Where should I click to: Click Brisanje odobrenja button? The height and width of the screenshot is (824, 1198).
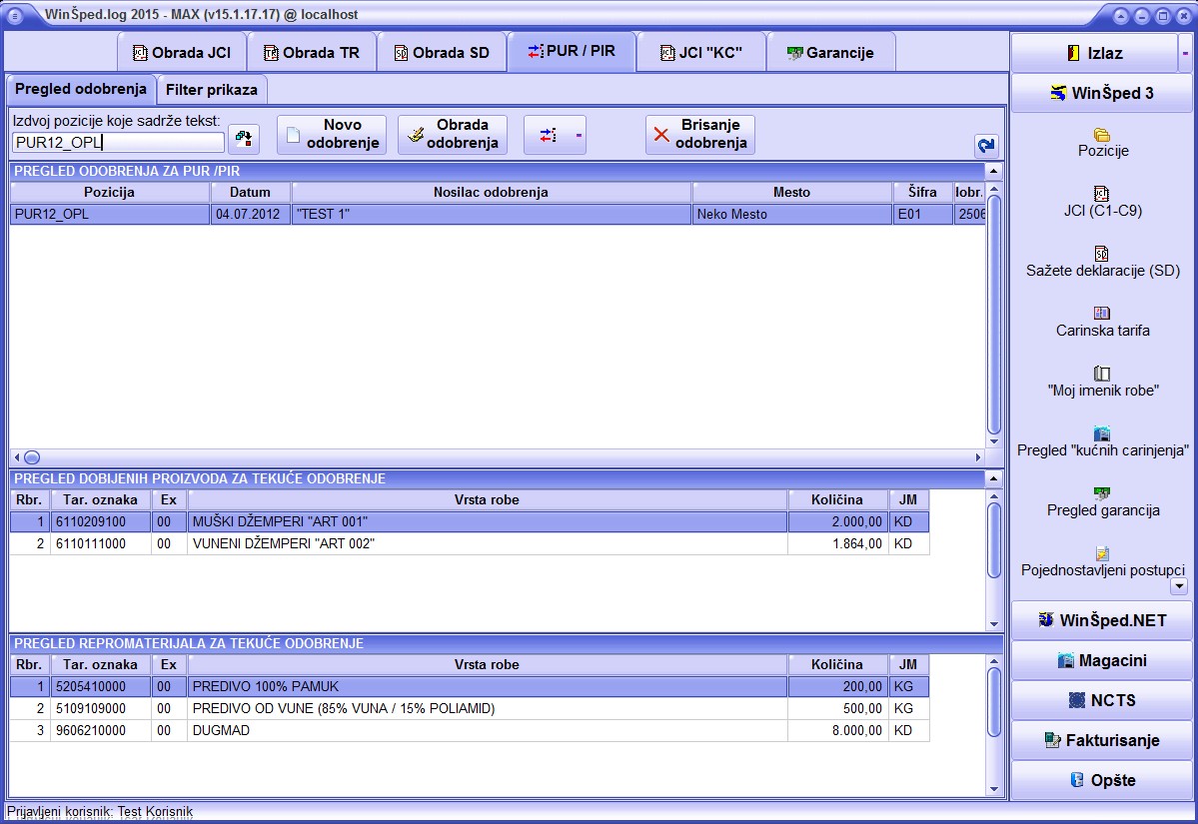[x=699, y=135]
